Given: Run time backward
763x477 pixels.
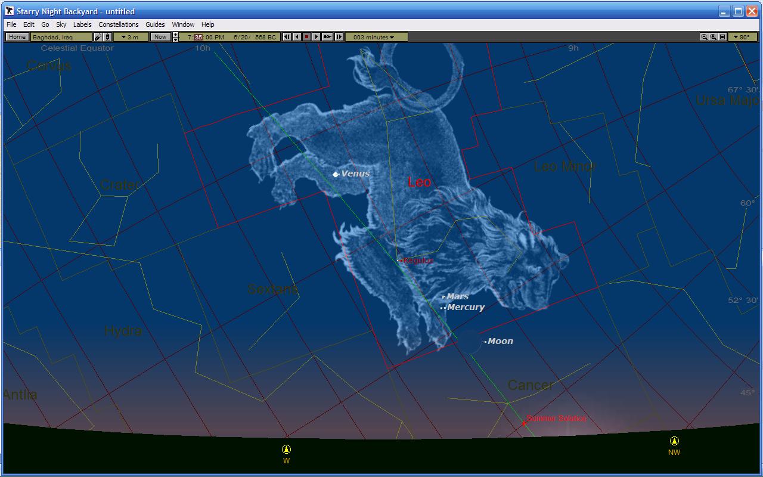Looking at the screenshot, I should (297, 37).
